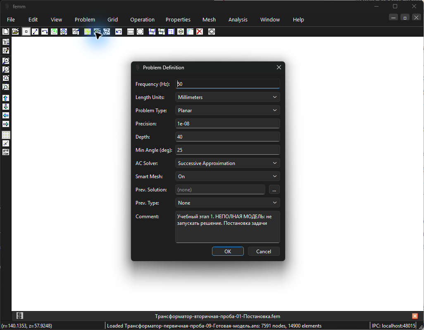Open the Smart Mesh dropdown
This screenshot has width=424, height=330.
[227, 177]
